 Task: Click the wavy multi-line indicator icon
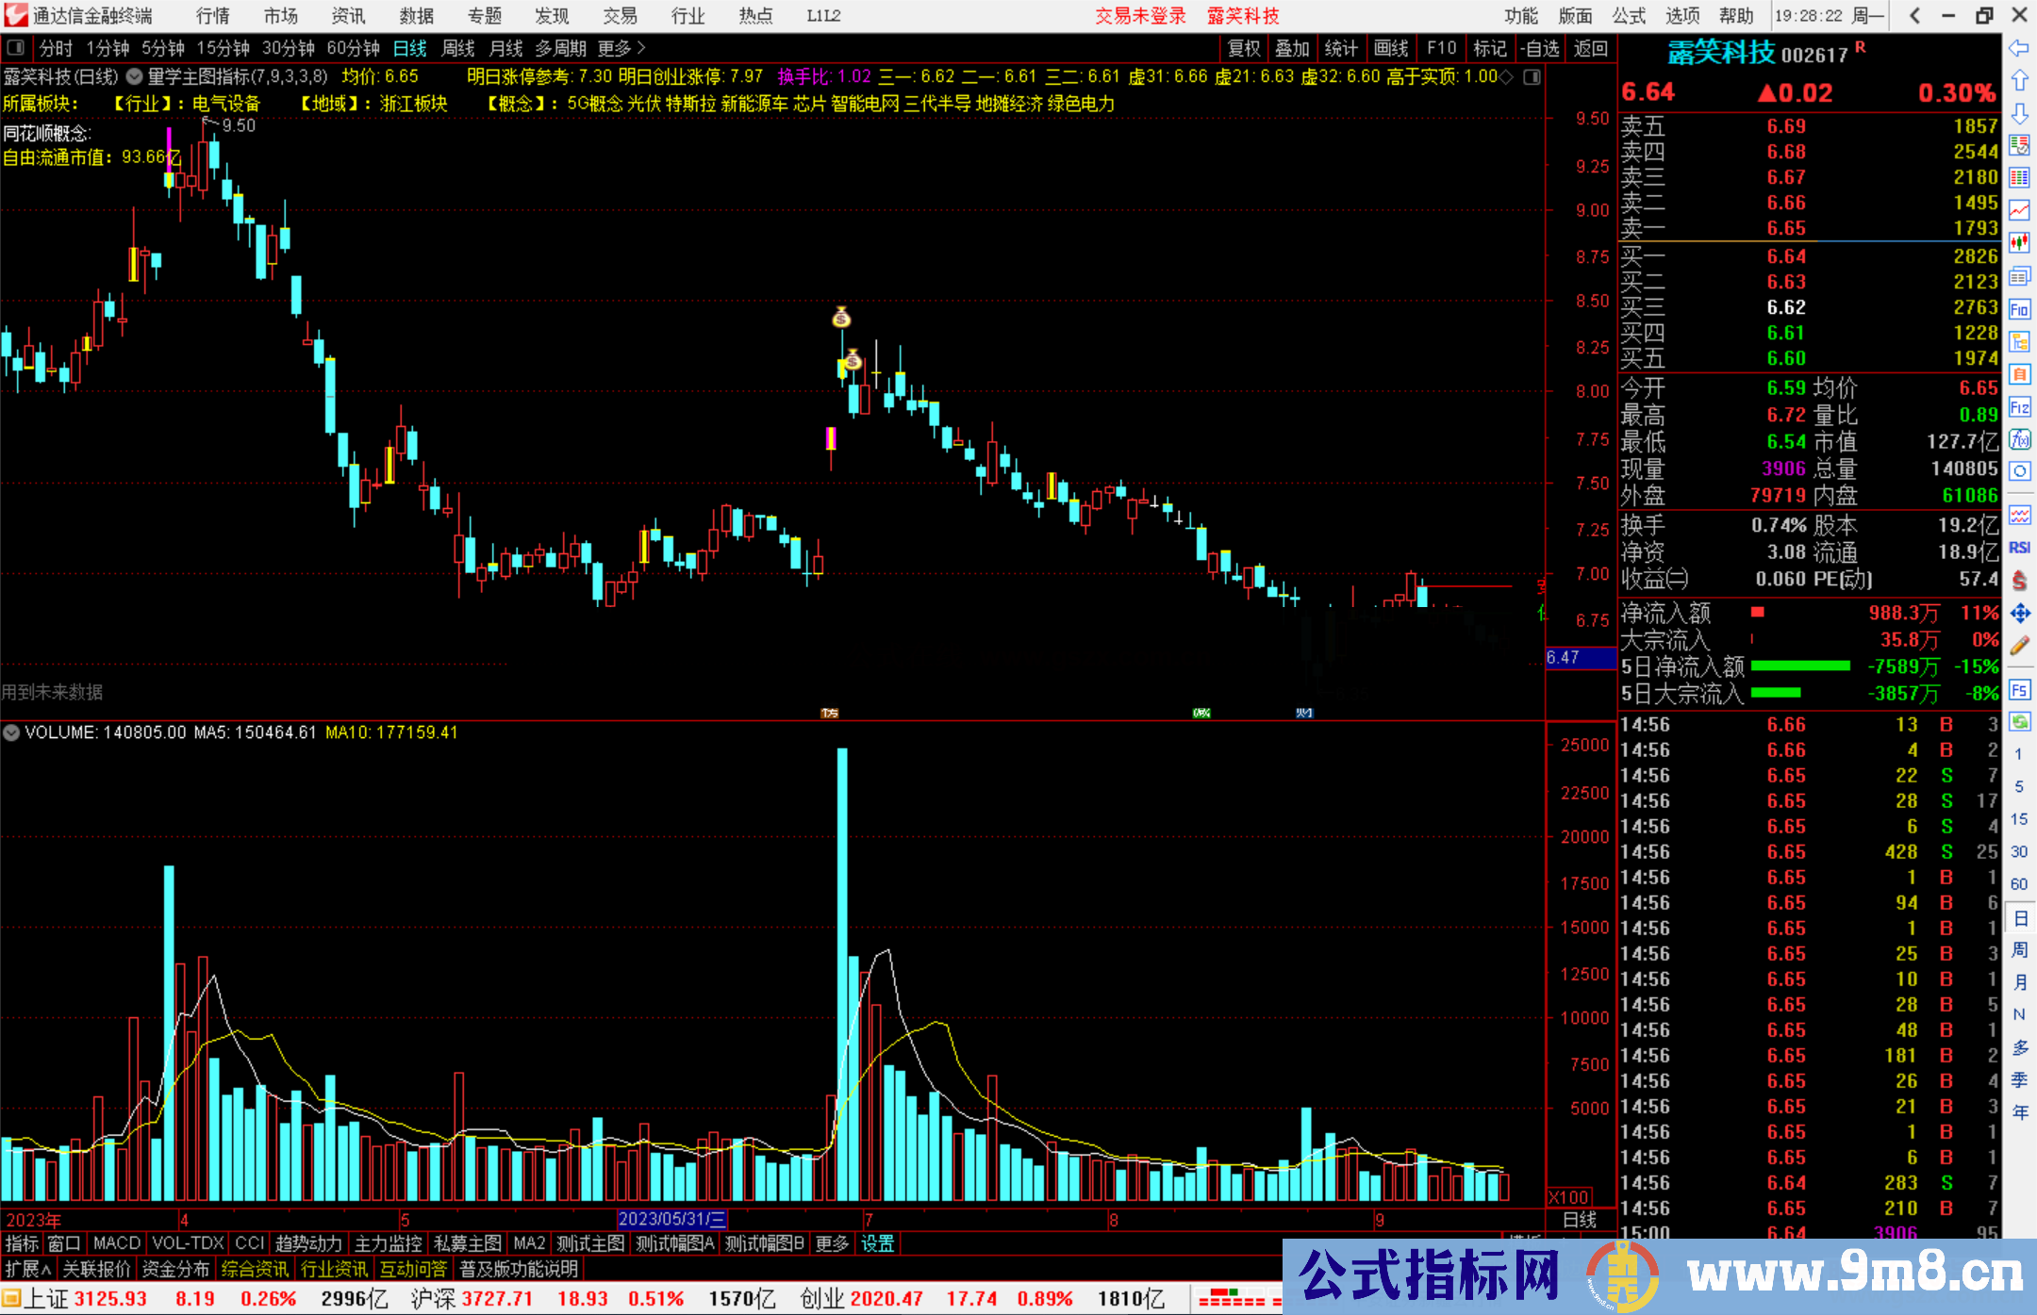click(x=2019, y=515)
